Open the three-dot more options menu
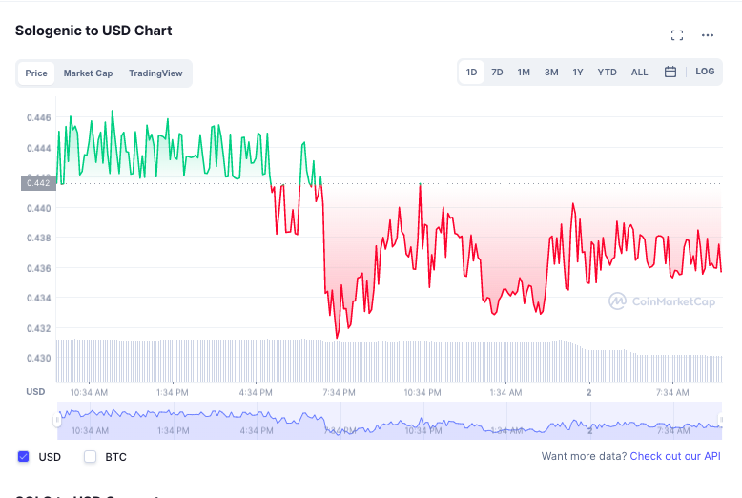The height and width of the screenshot is (498, 742). point(708,35)
